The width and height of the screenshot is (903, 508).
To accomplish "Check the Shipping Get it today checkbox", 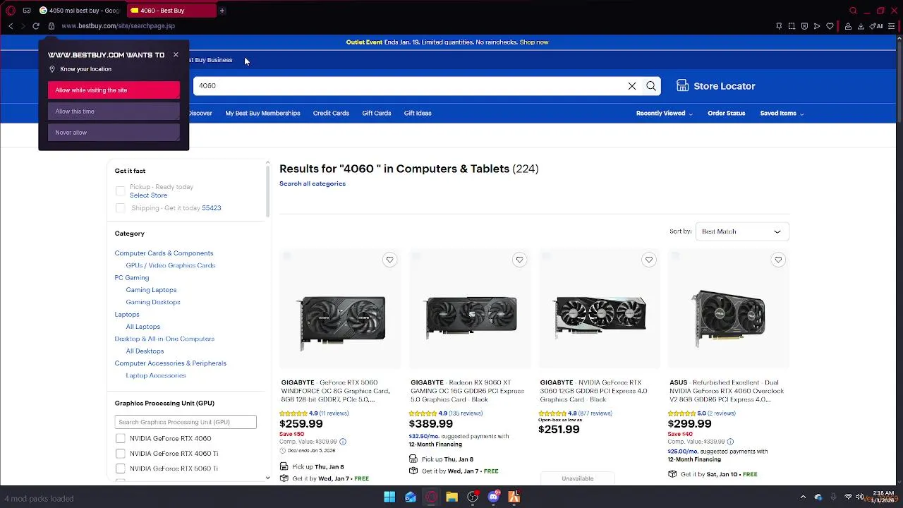I will click(120, 208).
